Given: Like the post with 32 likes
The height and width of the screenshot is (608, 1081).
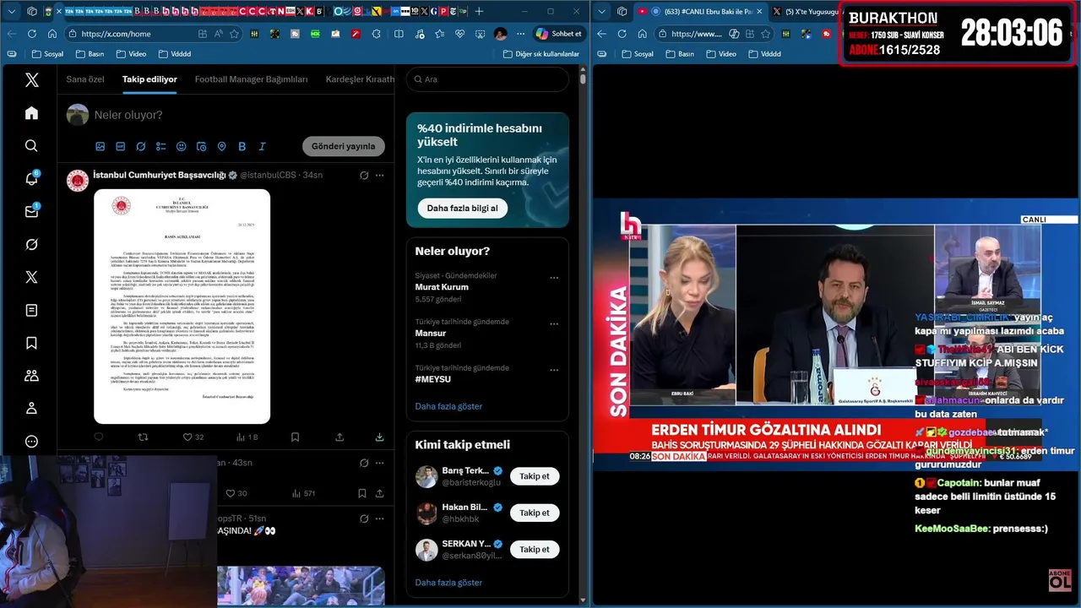Looking at the screenshot, I should pos(193,437).
